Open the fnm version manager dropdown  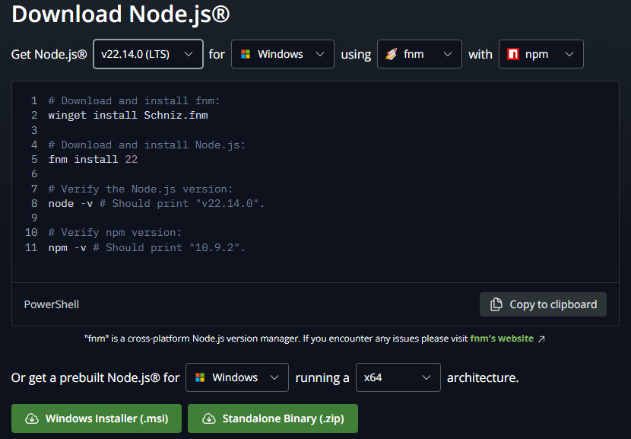coord(420,54)
